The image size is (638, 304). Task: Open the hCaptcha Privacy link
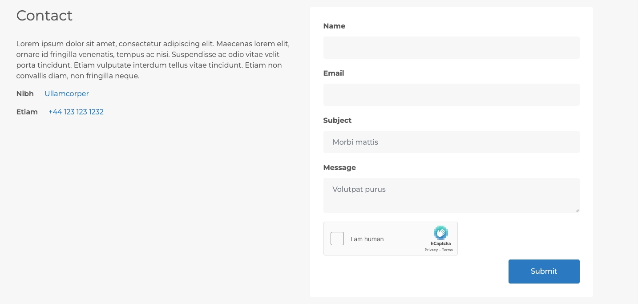coord(431,250)
